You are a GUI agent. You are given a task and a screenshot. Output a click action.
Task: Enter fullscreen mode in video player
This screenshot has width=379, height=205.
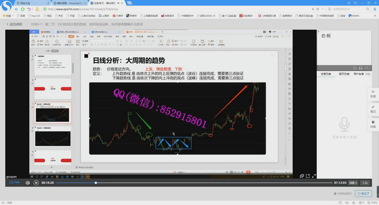click(x=313, y=176)
